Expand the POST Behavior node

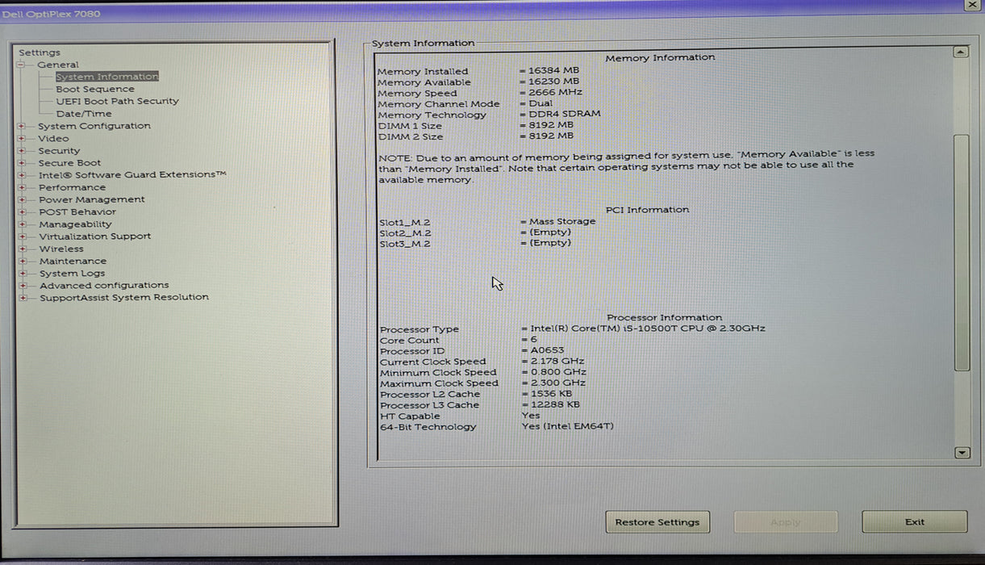(22, 212)
